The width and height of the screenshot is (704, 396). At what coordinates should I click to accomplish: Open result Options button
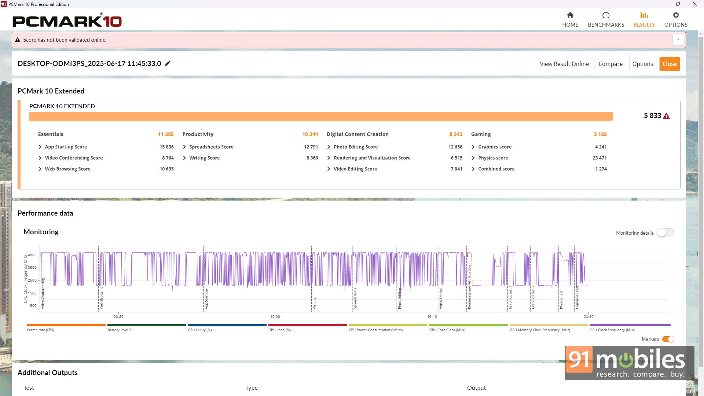click(642, 64)
